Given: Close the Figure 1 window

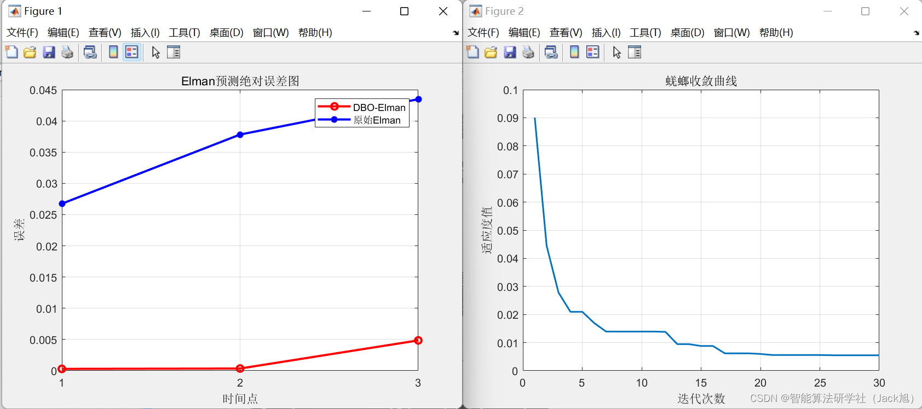Looking at the screenshot, I should tap(443, 11).
